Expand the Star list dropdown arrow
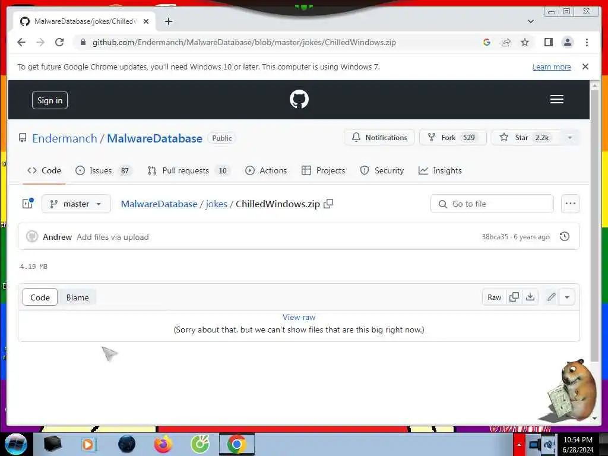Screen dimensions: 608x456 click(570, 138)
